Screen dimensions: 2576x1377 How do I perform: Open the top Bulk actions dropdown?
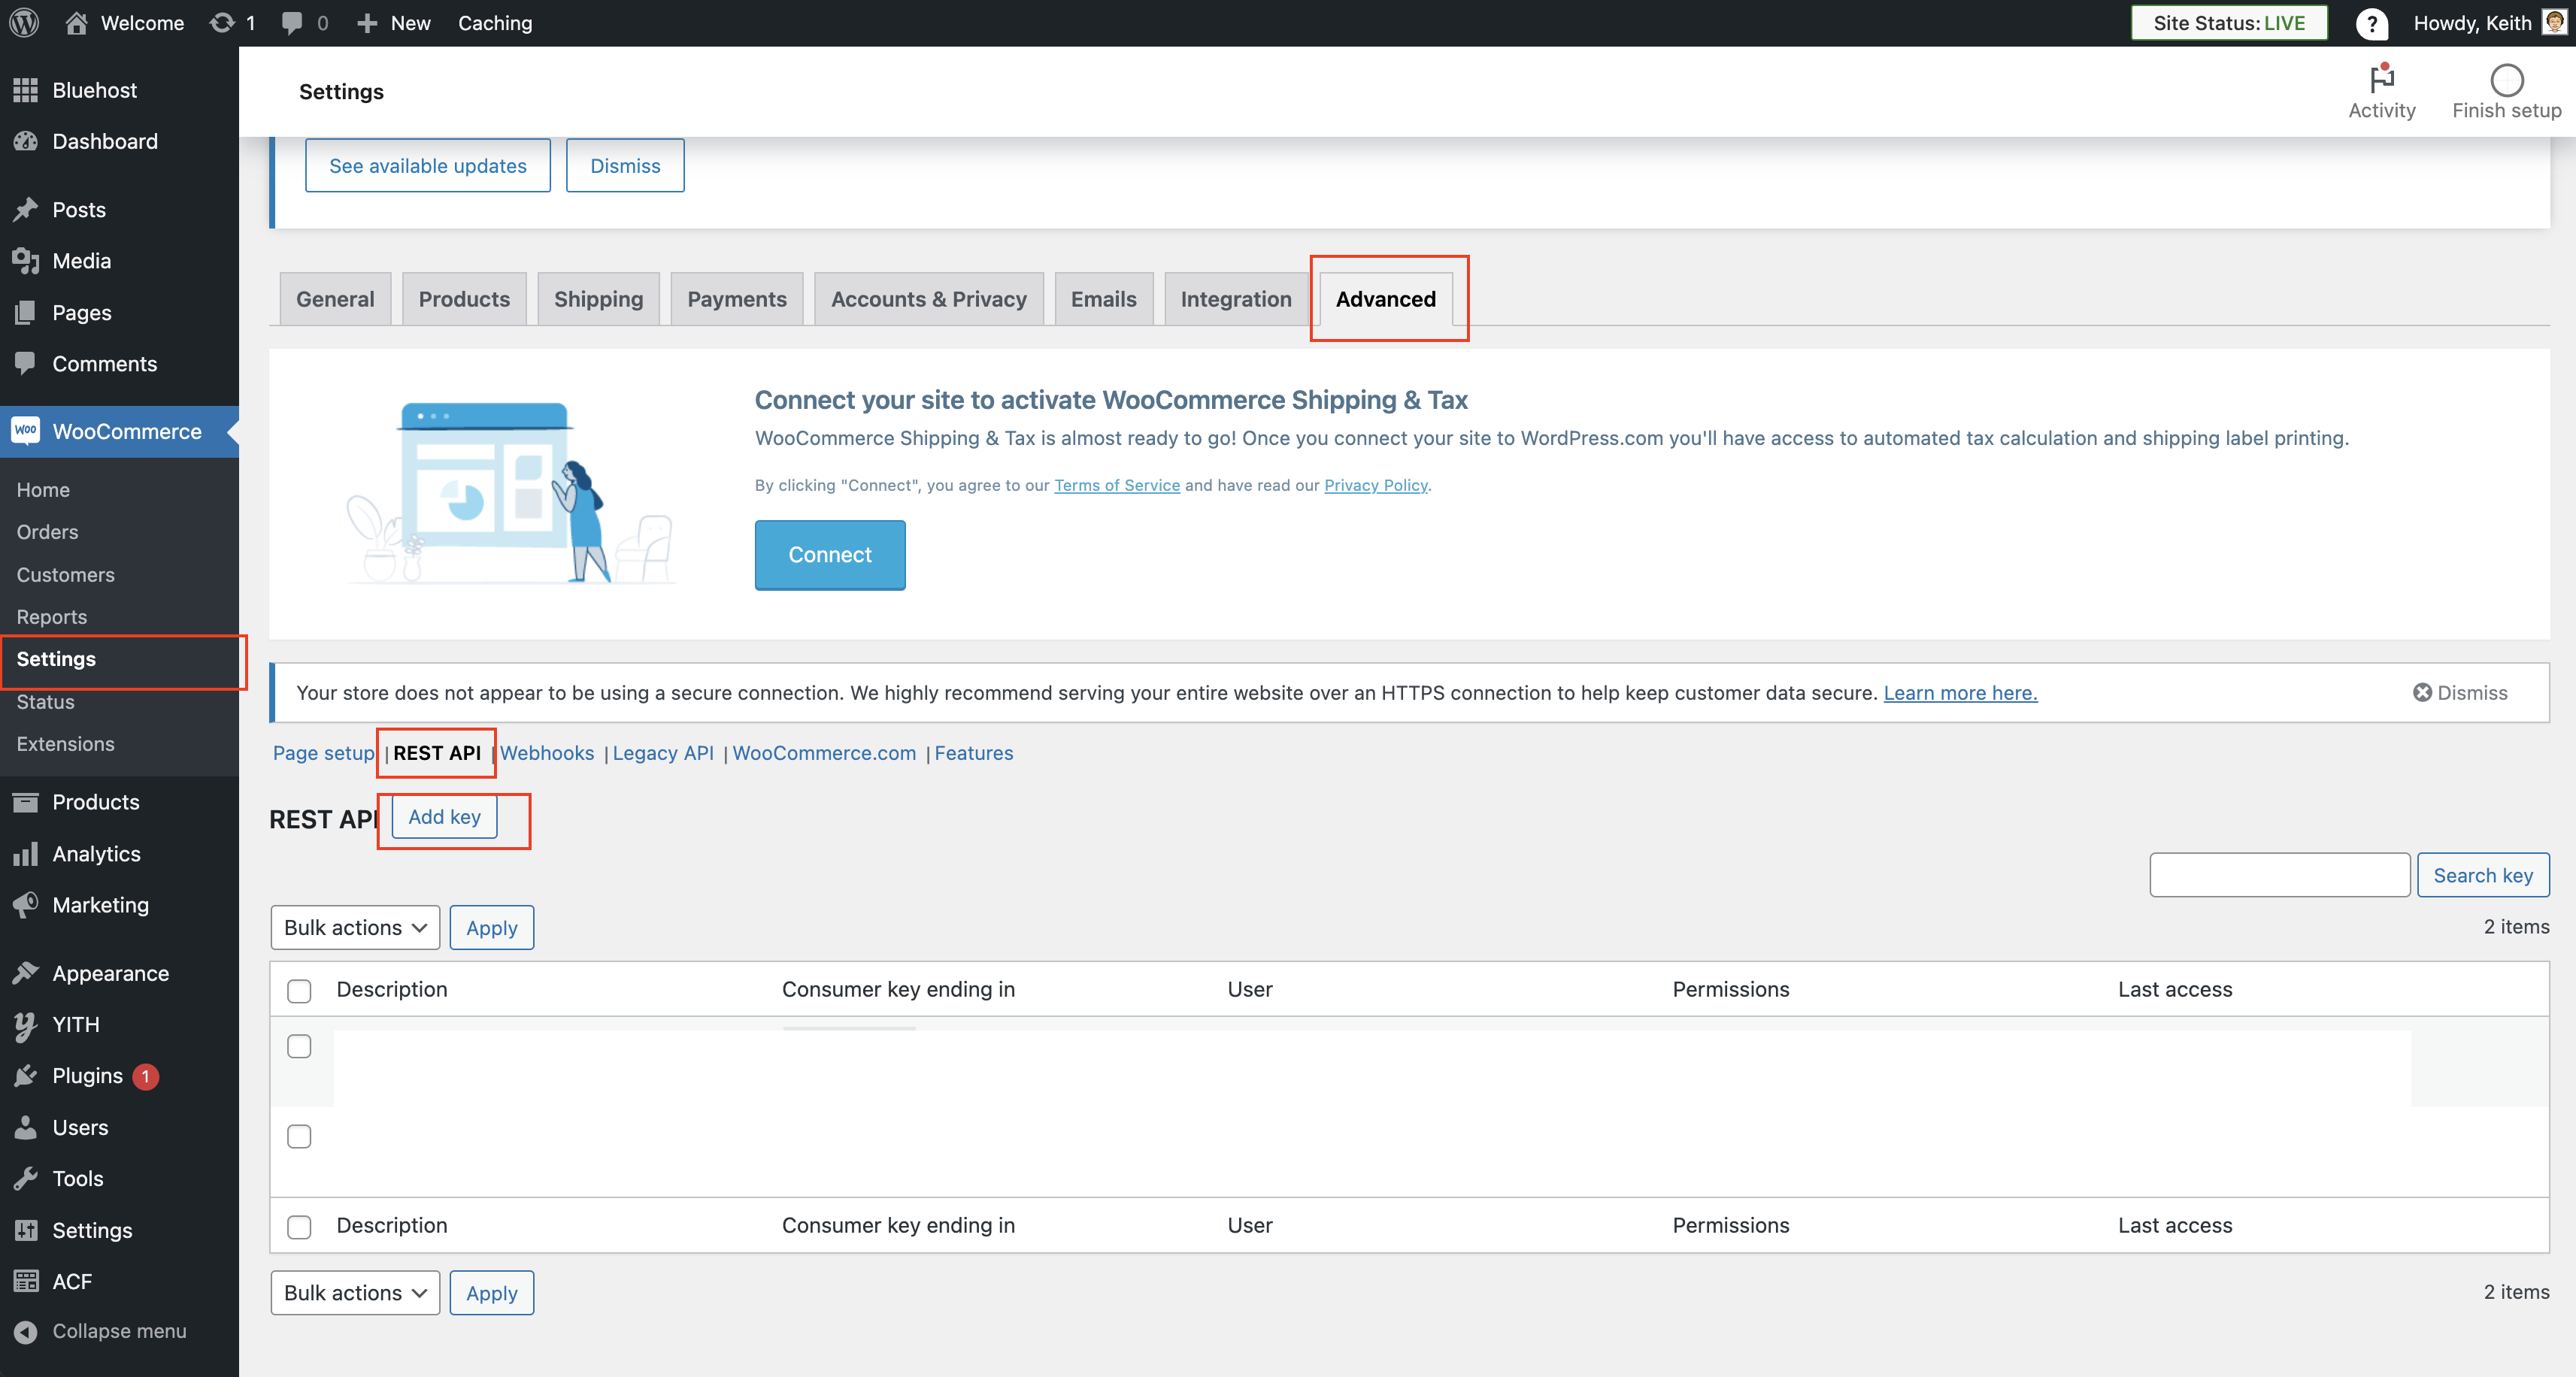(355, 927)
